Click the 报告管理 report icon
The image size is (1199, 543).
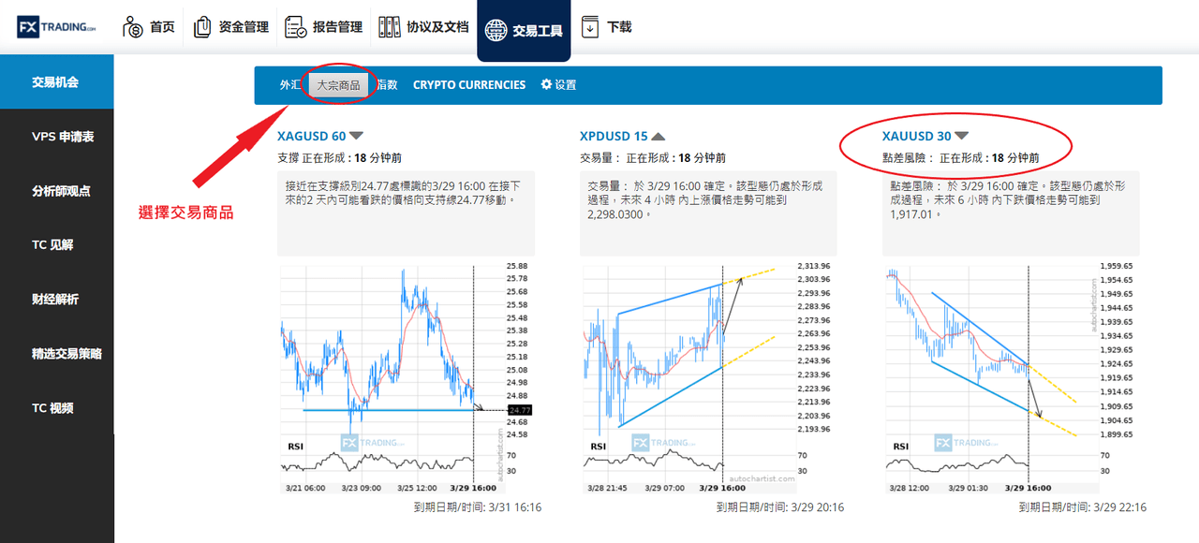296,27
